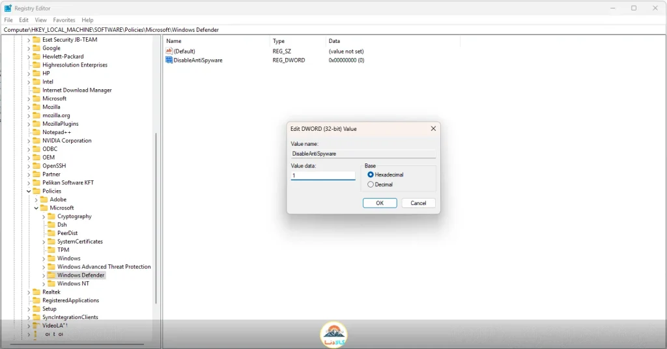Close the Edit DWORD dialog with X
The height and width of the screenshot is (349, 667).
[x=433, y=128]
